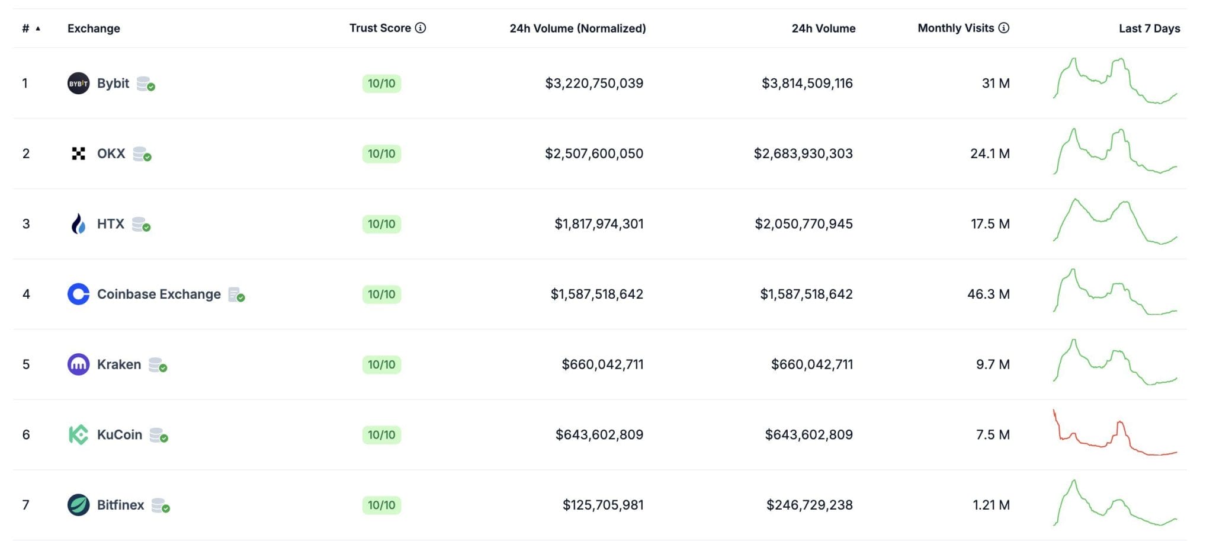Click the Bybit exchange logo
Screen dimensions: 1213x541
78,84
